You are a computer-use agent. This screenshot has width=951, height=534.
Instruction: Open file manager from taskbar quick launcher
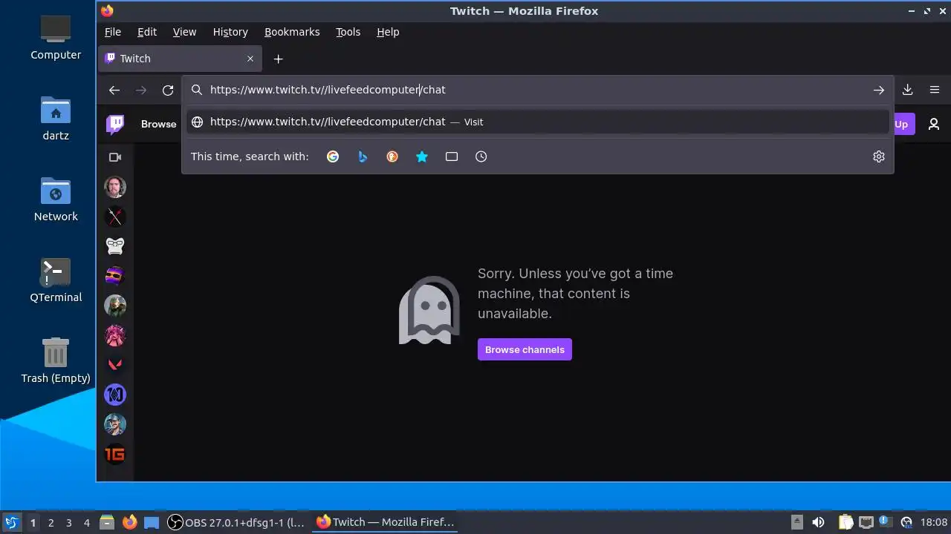click(x=107, y=522)
